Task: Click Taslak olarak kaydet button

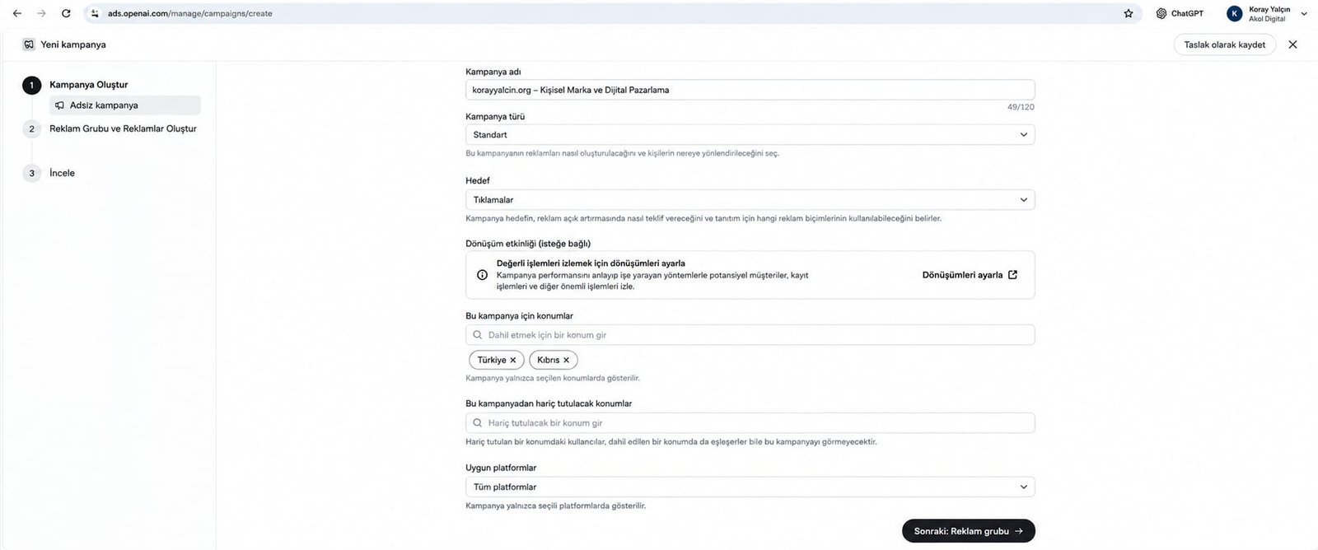Action: click(x=1224, y=44)
